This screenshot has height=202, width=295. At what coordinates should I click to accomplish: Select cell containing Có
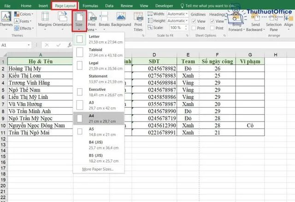(x=250, y=125)
